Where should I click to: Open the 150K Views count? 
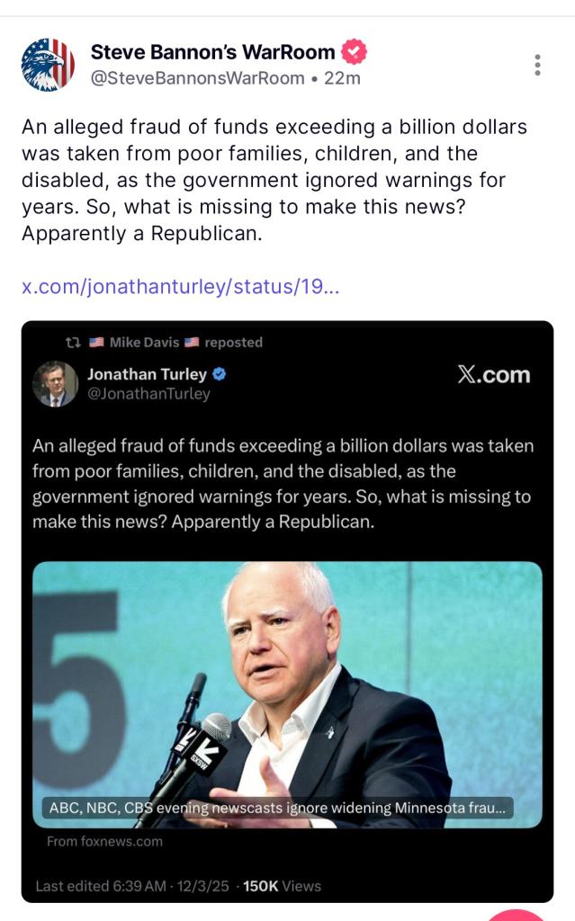(282, 886)
